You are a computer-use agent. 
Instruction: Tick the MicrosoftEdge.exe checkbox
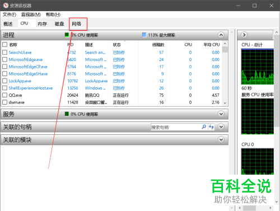pyautogui.click(x=5, y=59)
